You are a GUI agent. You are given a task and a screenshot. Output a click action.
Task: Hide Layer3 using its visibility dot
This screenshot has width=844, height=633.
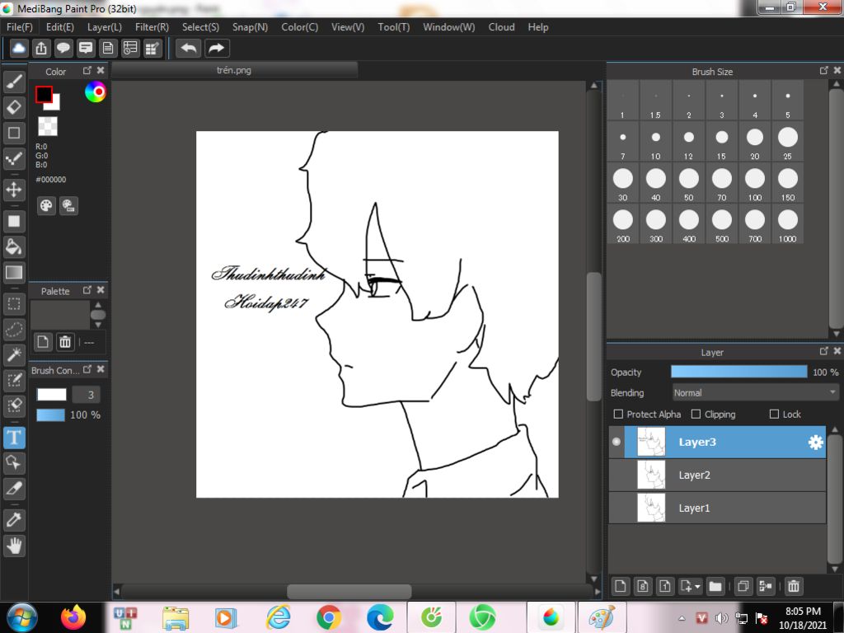click(617, 442)
